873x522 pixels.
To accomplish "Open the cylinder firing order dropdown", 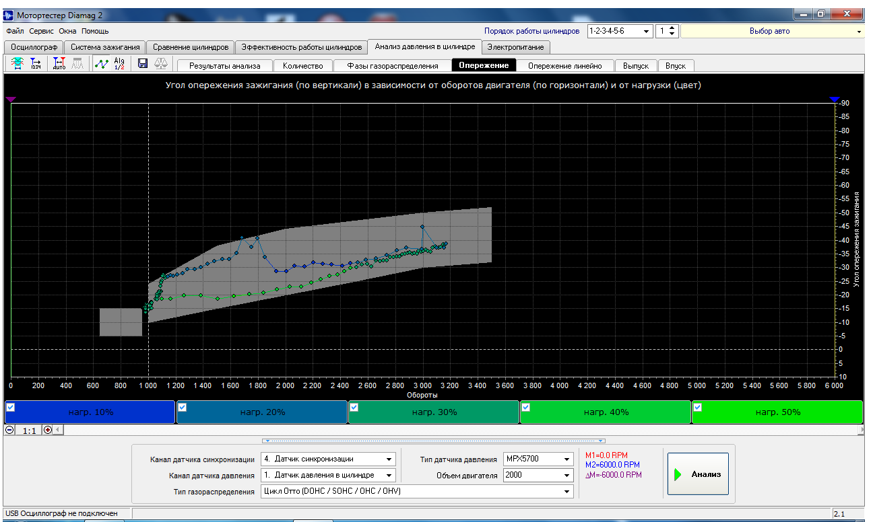I will pyautogui.click(x=647, y=31).
